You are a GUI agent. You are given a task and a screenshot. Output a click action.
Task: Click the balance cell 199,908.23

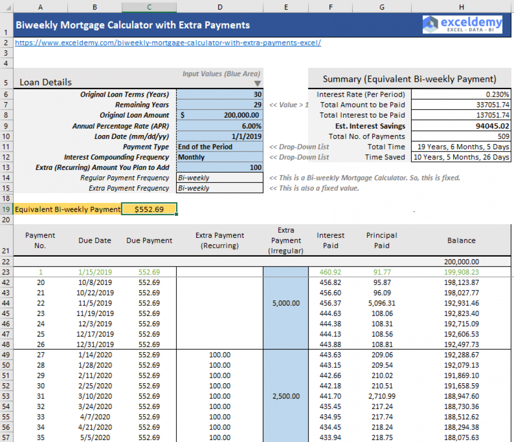tap(461, 272)
